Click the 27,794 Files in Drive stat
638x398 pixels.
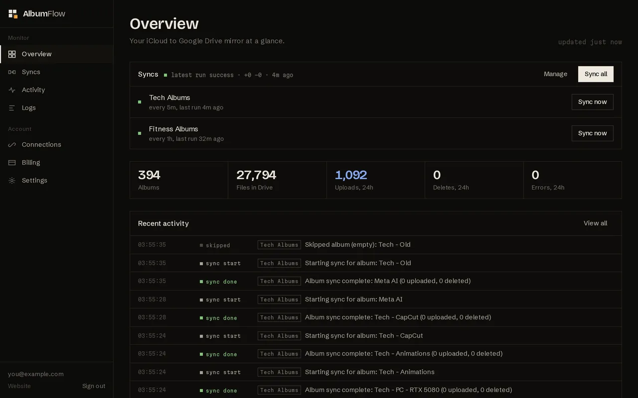click(277, 180)
